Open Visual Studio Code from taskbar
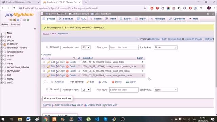217x122 pixels. [97, 119]
